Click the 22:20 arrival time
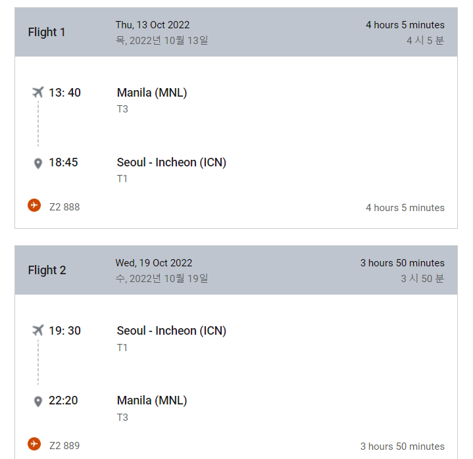Viewport: 473px width, 459px height. 63,400
